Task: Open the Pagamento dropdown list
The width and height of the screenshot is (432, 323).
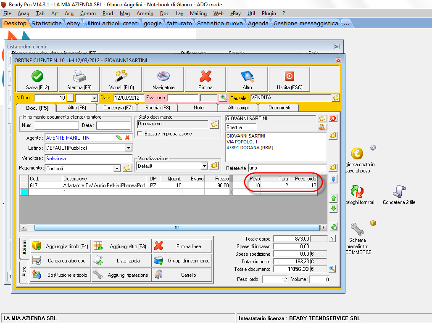Action: click(x=117, y=168)
